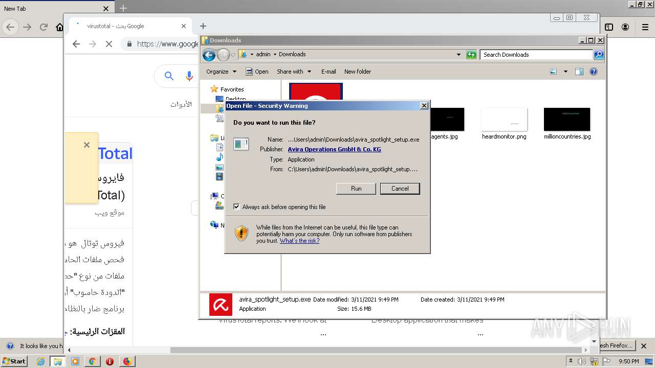Open the "What's the risk?" link
The image size is (655, 368).
pyautogui.click(x=299, y=241)
